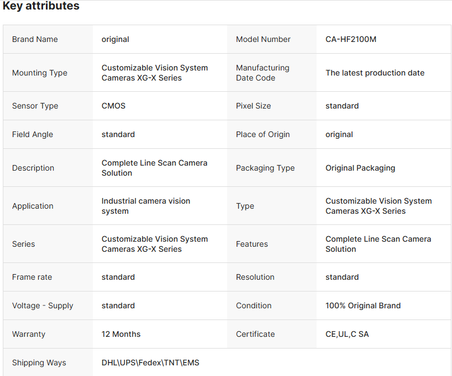Select the DHL\UPS\Fedex\TNT\EMS shipping value
Viewport: 452px width, 376px height.
point(150,363)
